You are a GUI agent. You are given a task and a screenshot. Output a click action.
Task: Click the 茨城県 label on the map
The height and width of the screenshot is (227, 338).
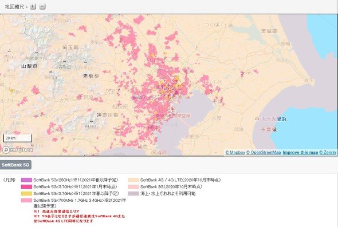[x=269, y=31]
